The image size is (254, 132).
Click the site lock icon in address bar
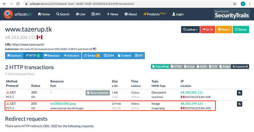click(x=26, y=4)
